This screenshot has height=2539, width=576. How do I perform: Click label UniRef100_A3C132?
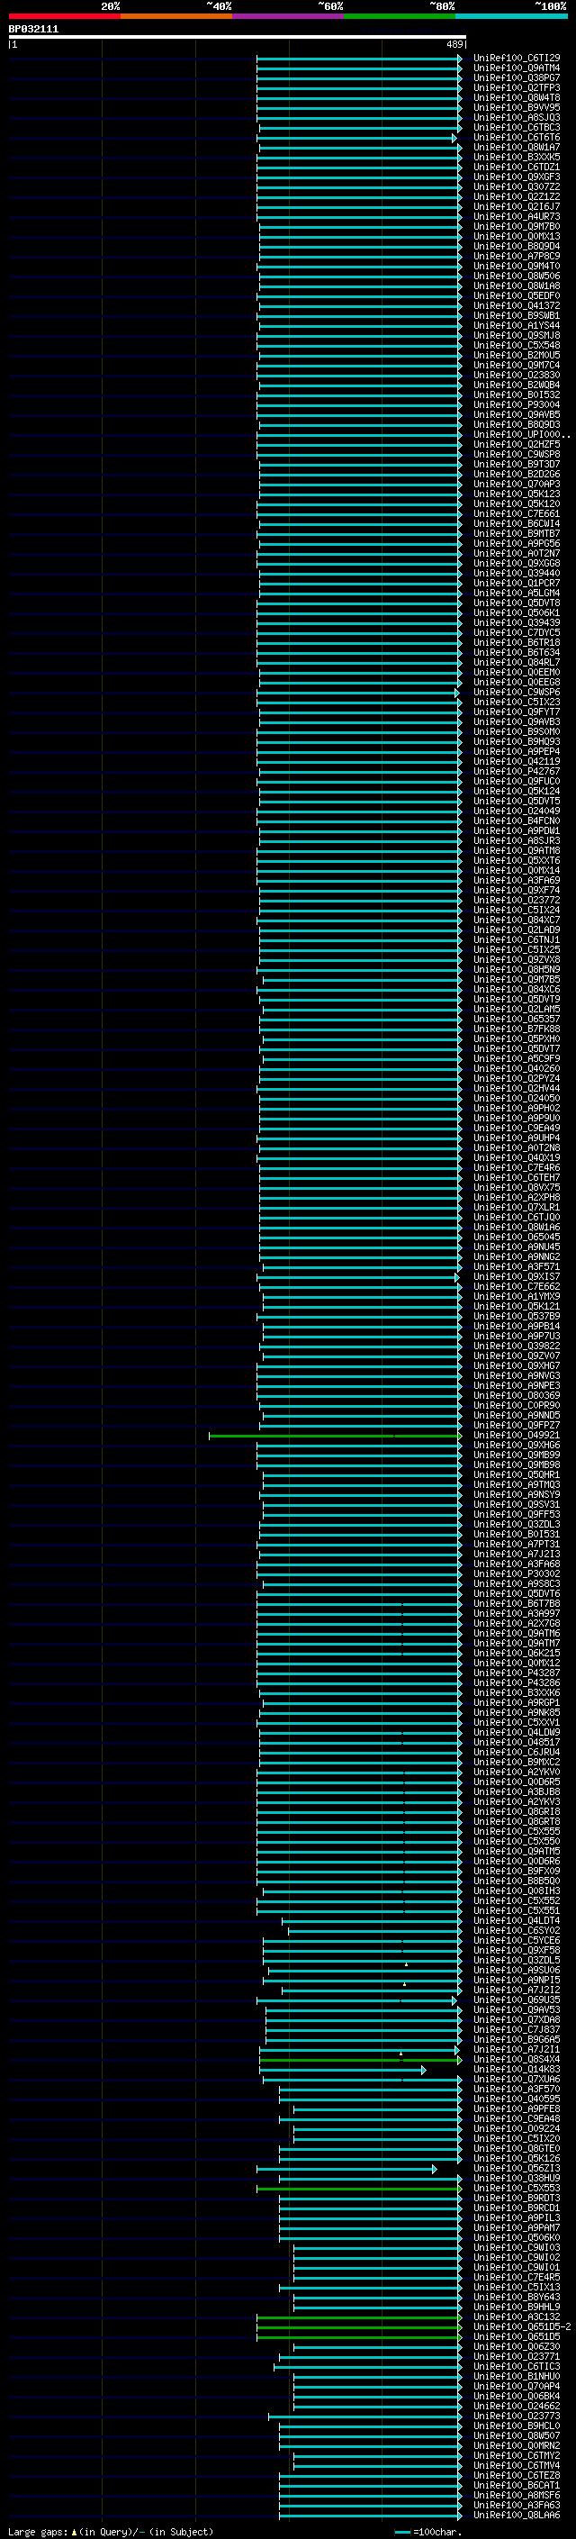(x=516, y=2317)
